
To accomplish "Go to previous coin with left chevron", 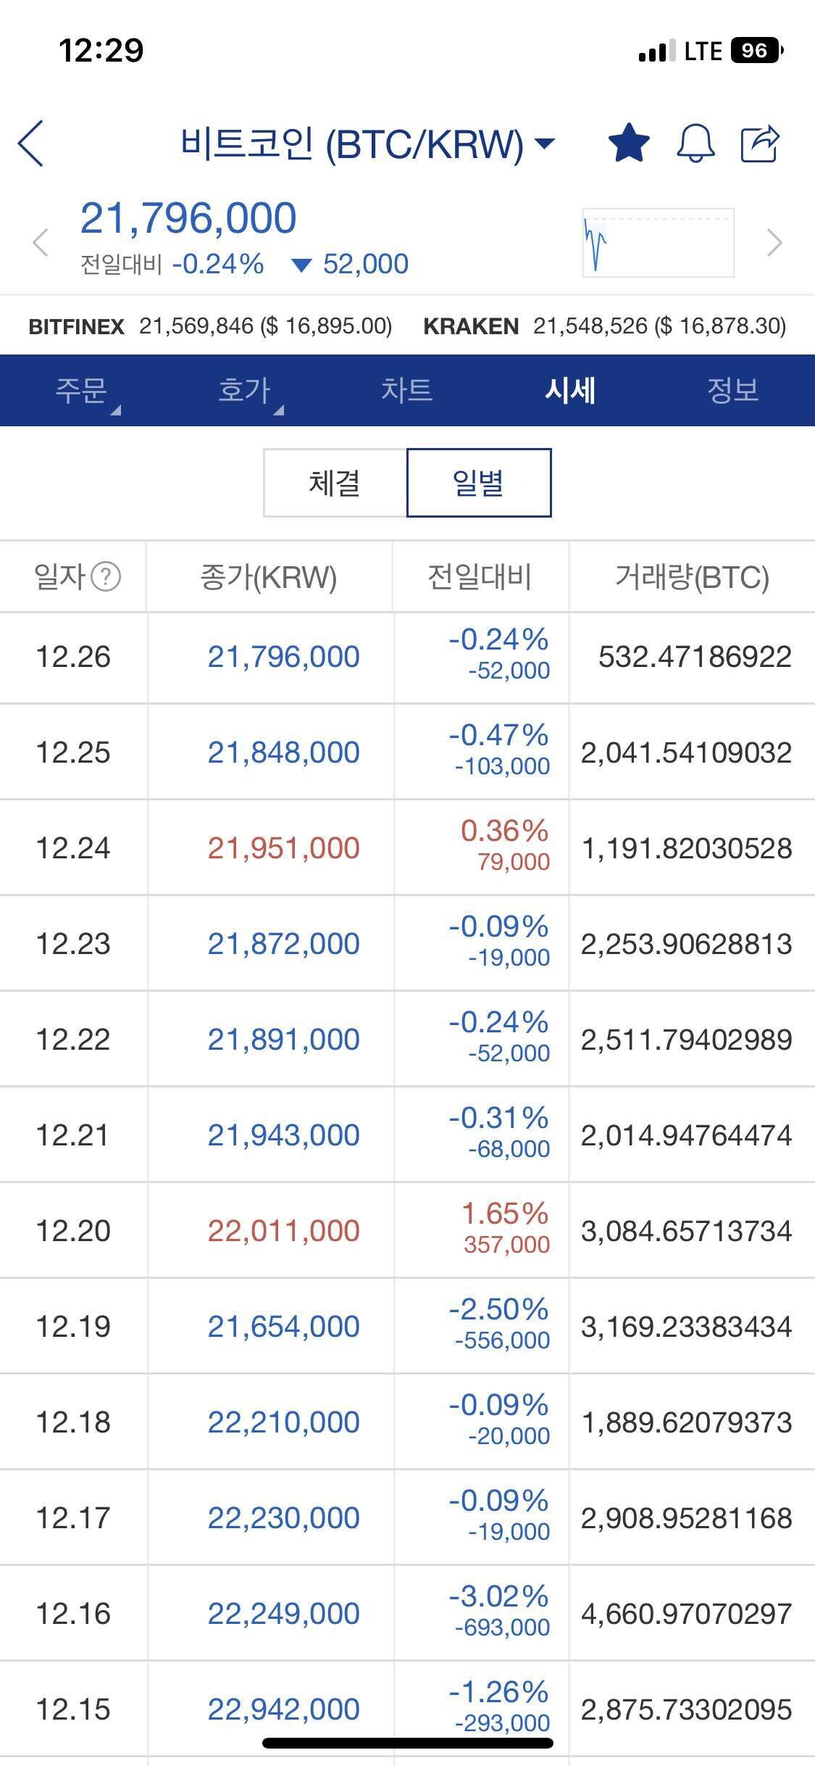I will pyautogui.click(x=41, y=243).
